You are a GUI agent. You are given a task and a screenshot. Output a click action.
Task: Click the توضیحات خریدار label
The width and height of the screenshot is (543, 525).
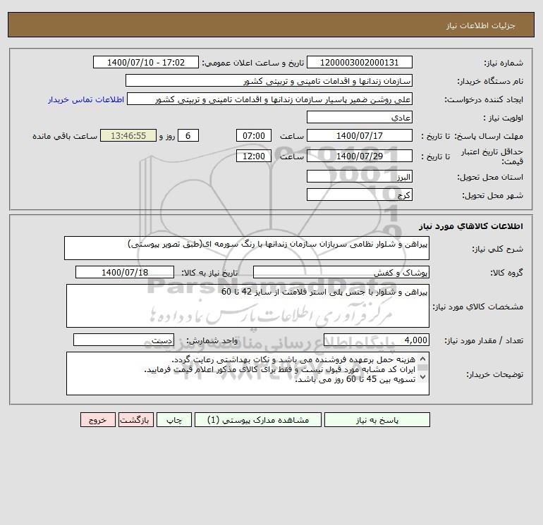point(495,374)
